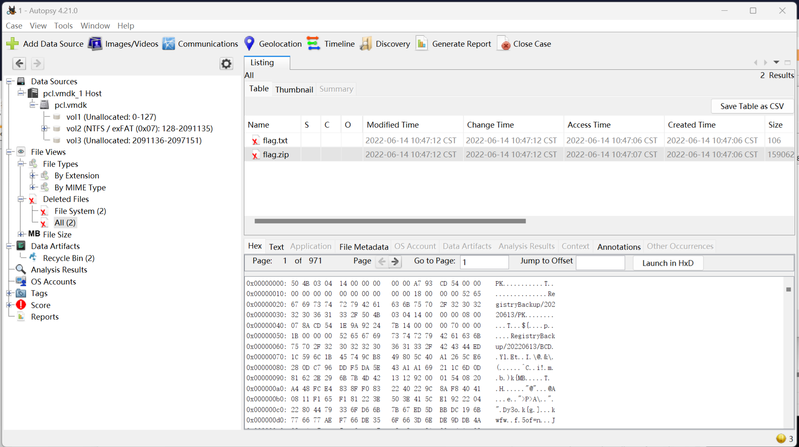Open the Discovery tool icon

(366, 44)
